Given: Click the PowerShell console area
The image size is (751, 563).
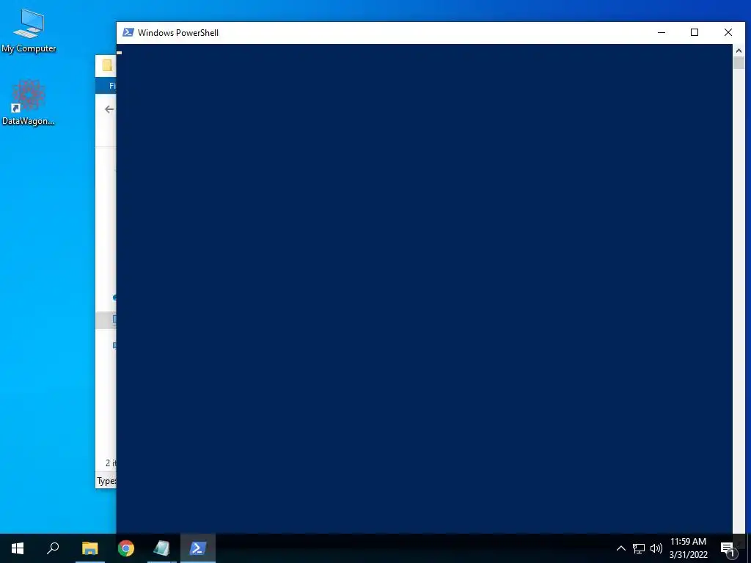Looking at the screenshot, I should coord(425,289).
